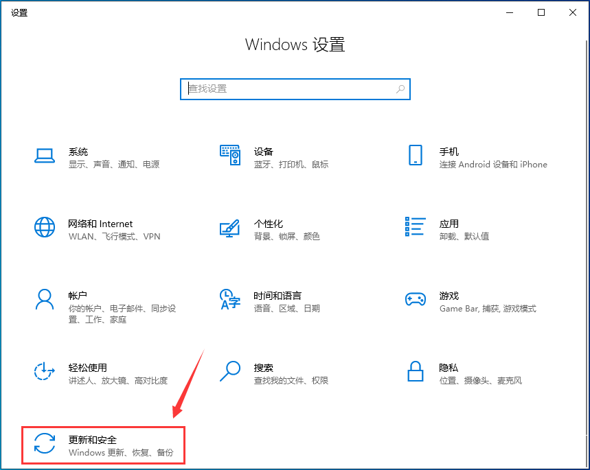The width and height of the screenshot is (590, 470).
Task: Click the text 语音、区域、日期
Action: (286, 309)
